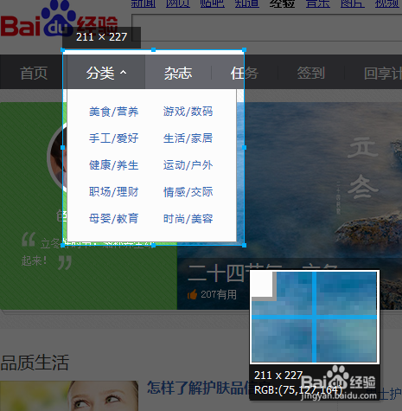This screenshot has height=411, width=402.
Task: Click the left-middle selection handle
Action: (x=63, y=147)
